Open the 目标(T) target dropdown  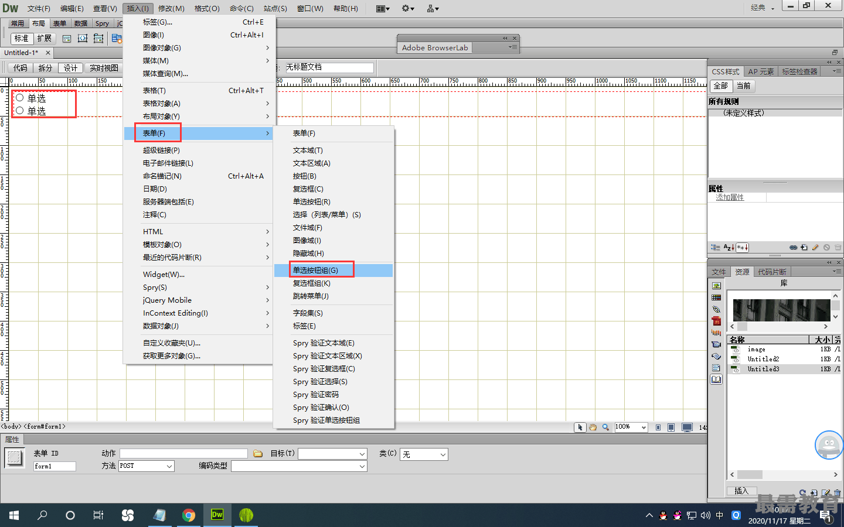click(332, 454)
